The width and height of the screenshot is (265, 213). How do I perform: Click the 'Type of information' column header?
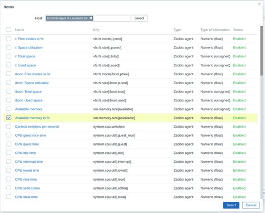[x=215, y=30]
